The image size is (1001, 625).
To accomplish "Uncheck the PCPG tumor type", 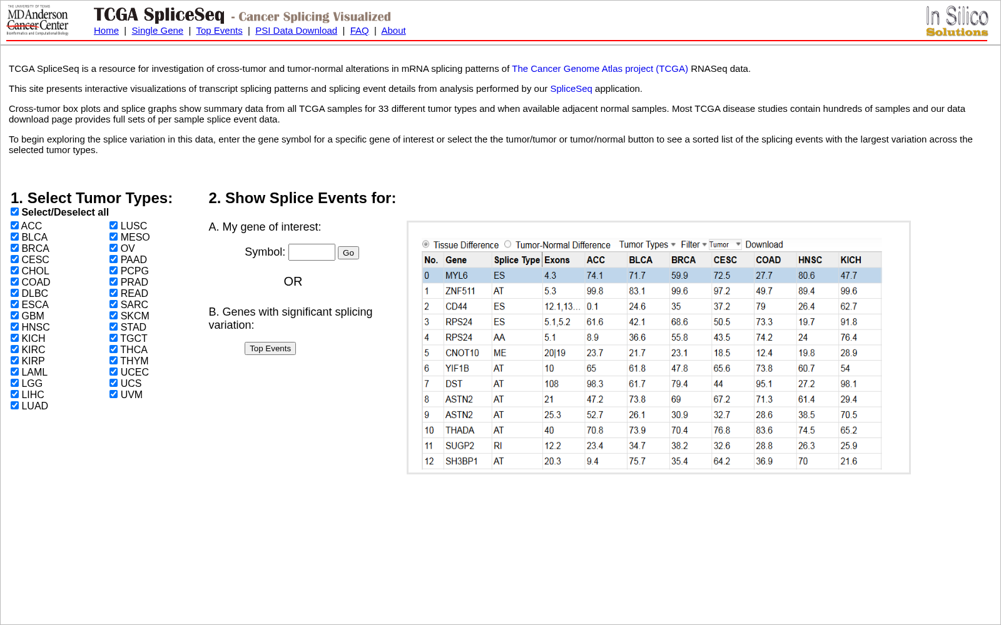I will point(113,271).
